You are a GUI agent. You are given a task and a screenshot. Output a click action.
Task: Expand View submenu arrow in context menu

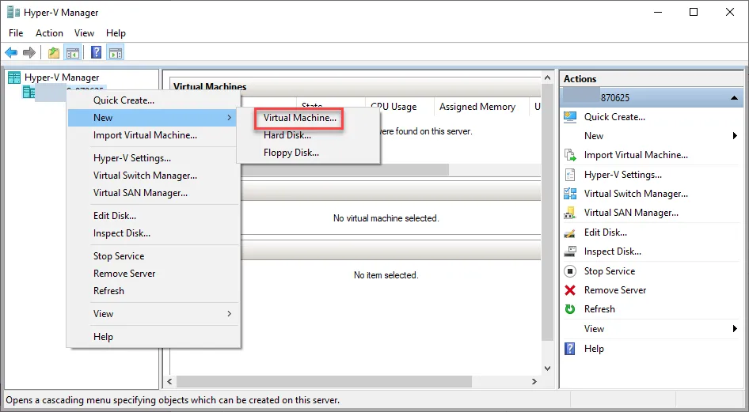point(230,313)
